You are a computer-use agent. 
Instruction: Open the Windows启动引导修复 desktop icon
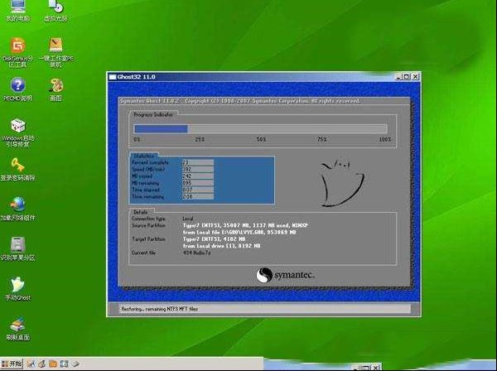pyautogui.click(x=17, y=132)
